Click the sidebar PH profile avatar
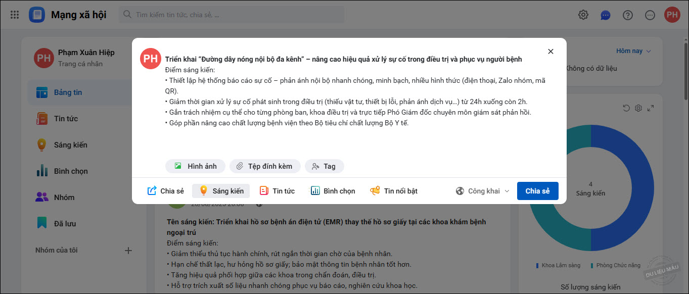Viewport: 689px width, 294px height. tap(44, 58)
